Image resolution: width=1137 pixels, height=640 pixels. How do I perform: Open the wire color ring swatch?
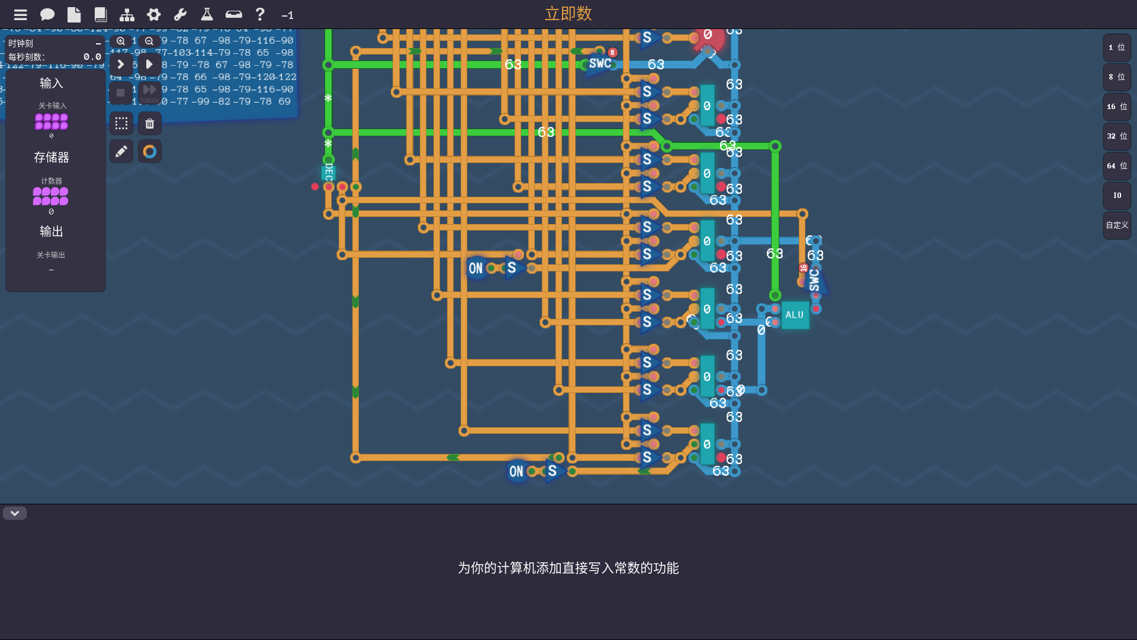point(150,152)
